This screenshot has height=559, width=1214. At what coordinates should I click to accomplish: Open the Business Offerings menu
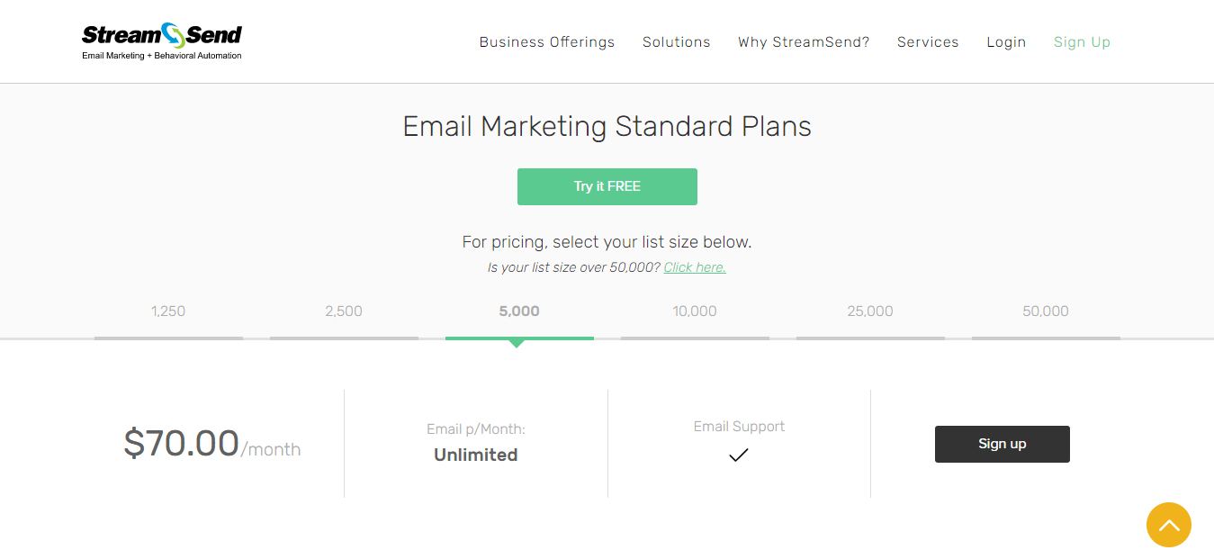(x=547, y=42)
